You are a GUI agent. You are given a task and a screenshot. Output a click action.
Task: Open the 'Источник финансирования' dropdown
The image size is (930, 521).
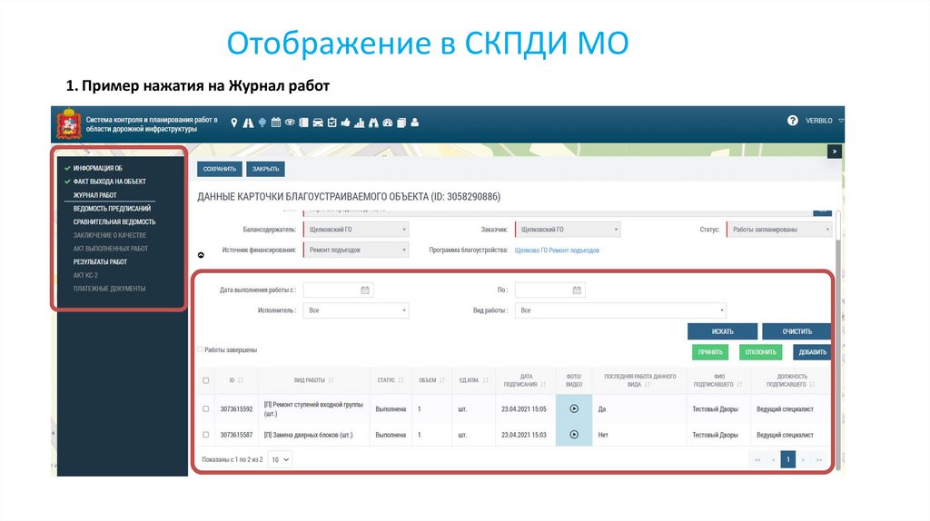[356, 251]
